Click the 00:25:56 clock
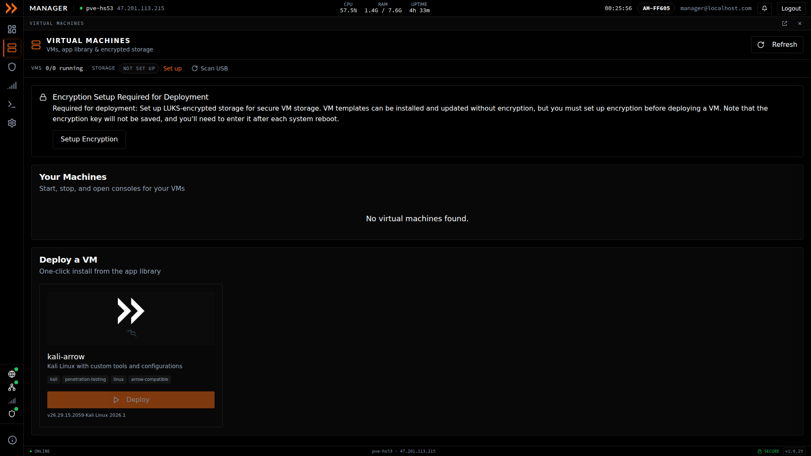811x456 pixels. tap(618, 8)
